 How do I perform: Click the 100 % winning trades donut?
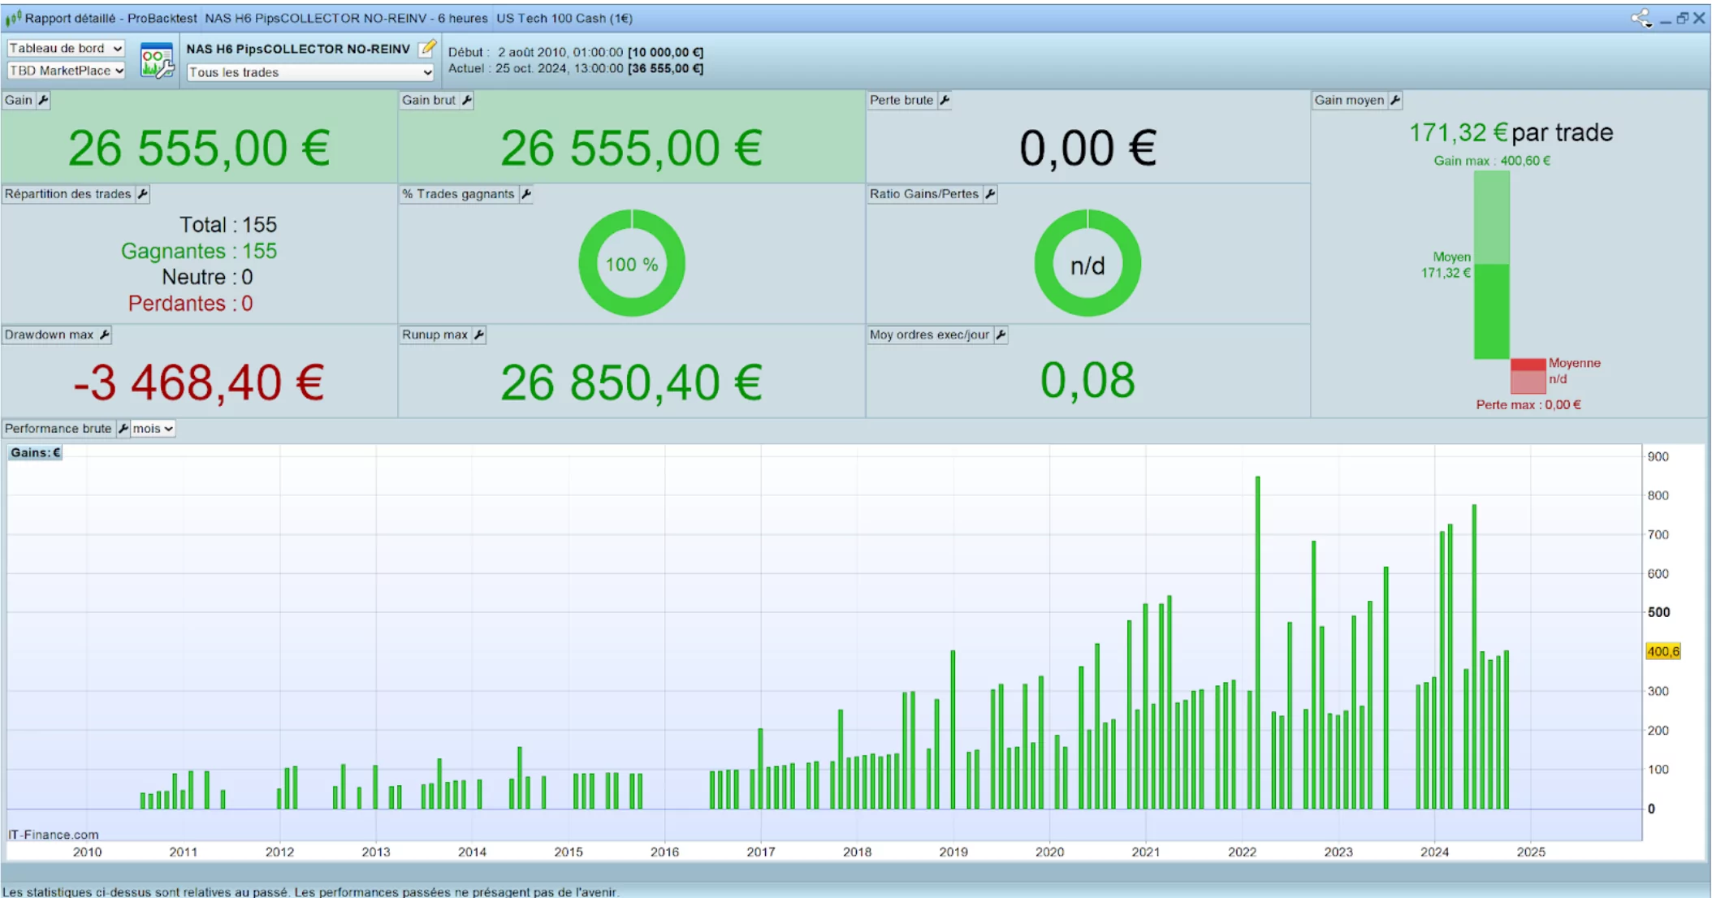pos(632,264)
